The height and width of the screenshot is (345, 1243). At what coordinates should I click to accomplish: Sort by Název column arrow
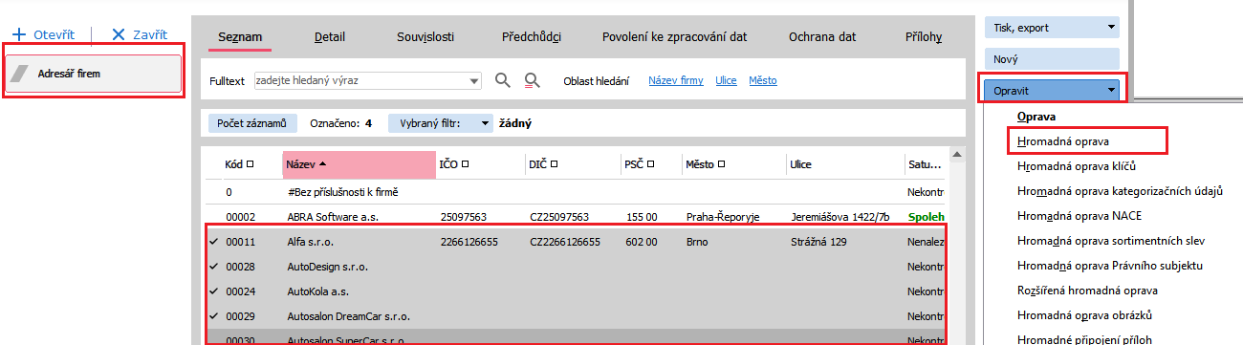pos(322,164)
